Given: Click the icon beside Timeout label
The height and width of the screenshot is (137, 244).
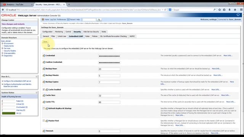Looking at the screenshot, I should pos(44,131).
